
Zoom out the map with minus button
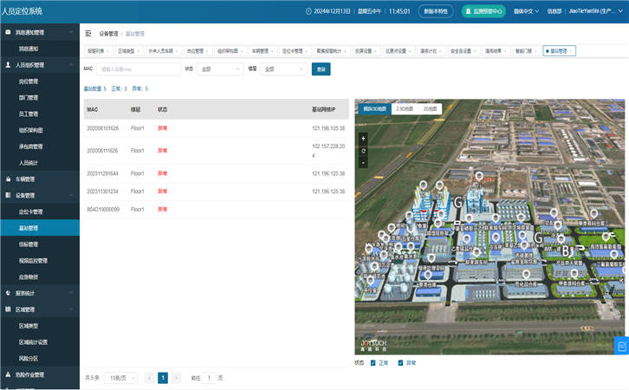tap(363, 163)
